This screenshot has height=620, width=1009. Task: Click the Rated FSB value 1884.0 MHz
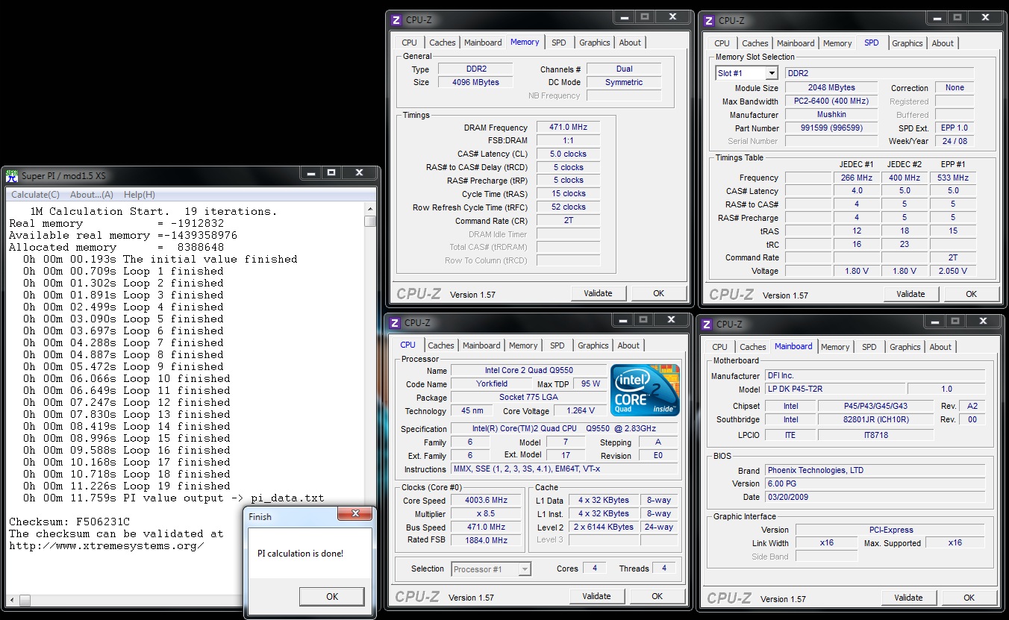coord(487,540)
